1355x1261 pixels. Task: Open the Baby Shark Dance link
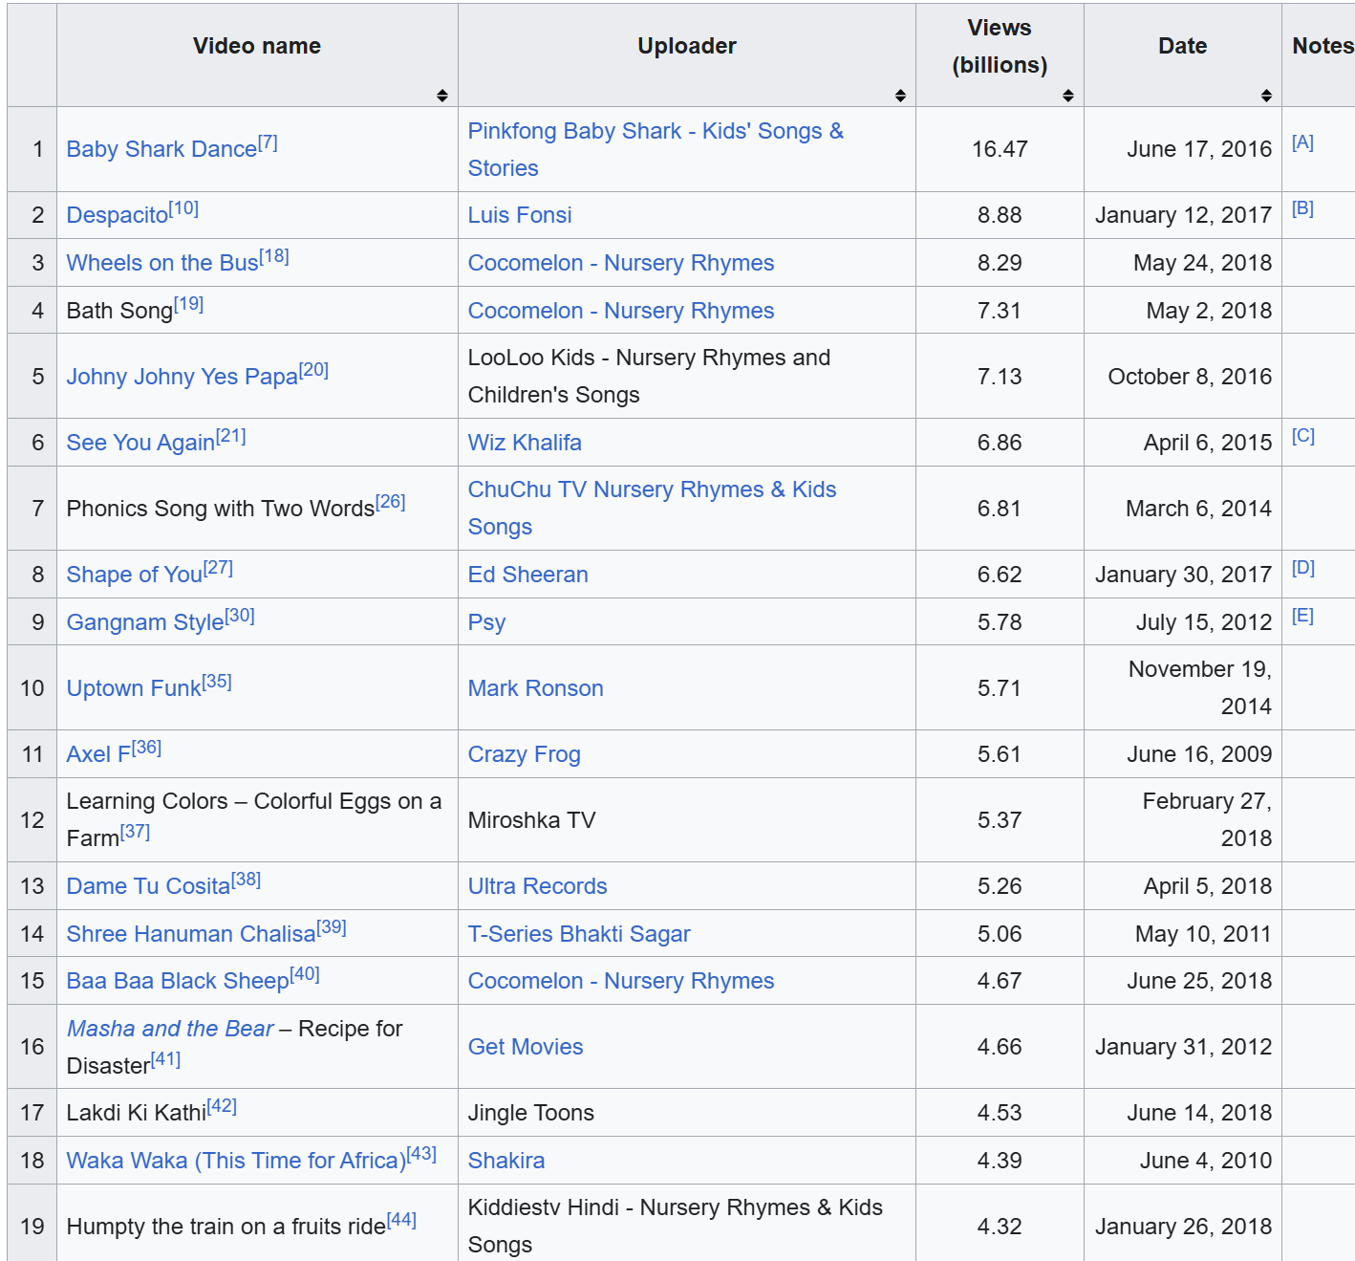click(161, 149)
